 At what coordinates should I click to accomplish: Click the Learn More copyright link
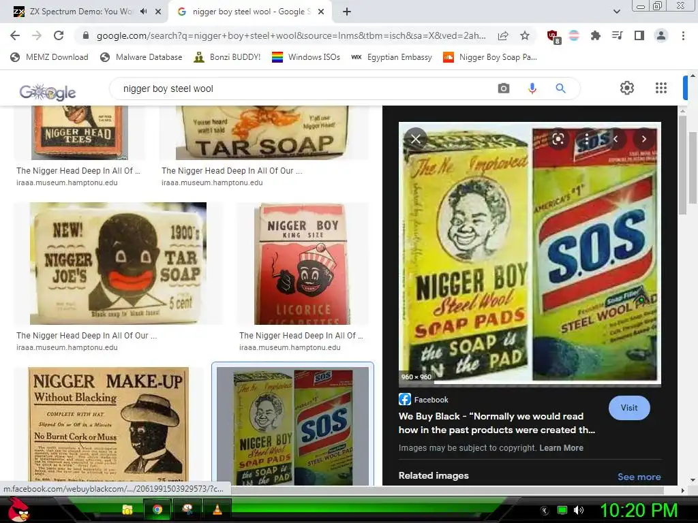[562, 448]
